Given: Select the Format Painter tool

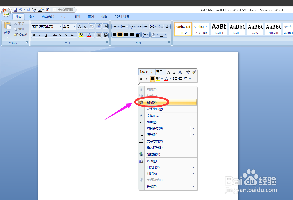Looking at the screenshot, I should tap(21, 34).
